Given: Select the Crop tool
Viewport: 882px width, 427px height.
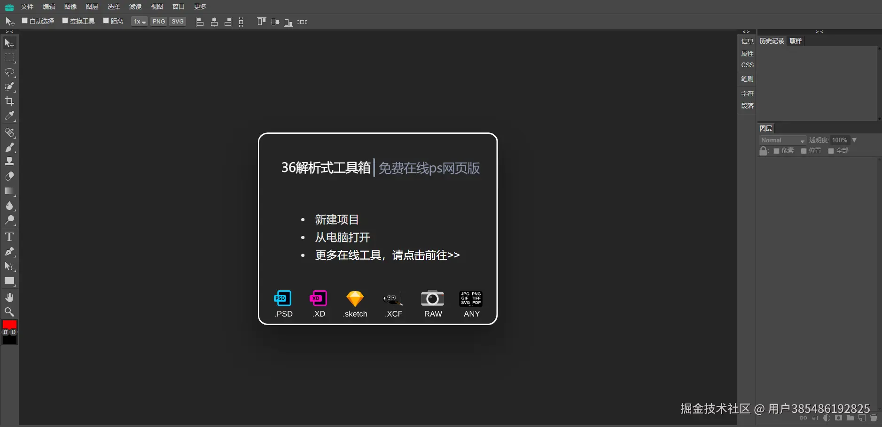Looking at the screenshot, I should click(9, 101).
